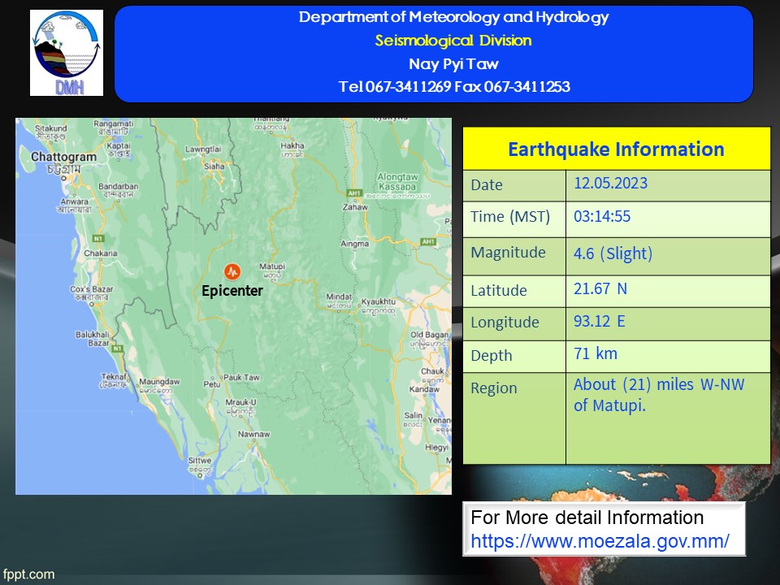Click Rangamati label on map

[x=114, y=123]
